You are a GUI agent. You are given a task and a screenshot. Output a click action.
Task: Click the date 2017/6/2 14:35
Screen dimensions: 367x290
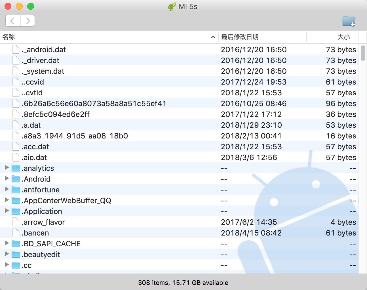(x=249, y=222)
